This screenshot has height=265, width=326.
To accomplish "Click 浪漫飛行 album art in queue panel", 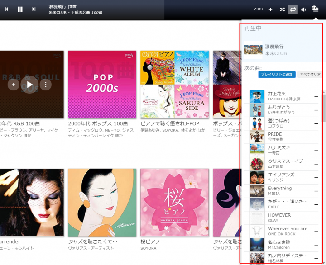I will [253, 50].
